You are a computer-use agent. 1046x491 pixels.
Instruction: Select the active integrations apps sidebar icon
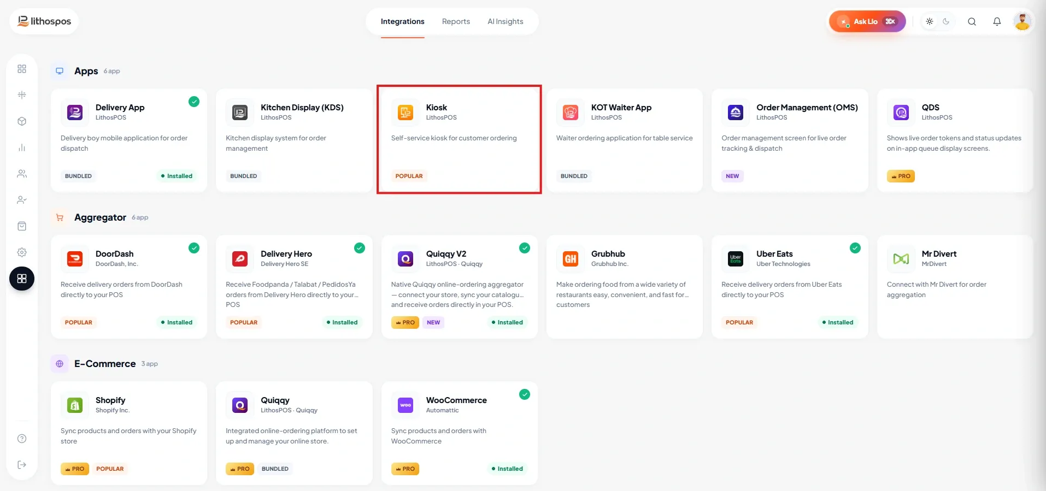coord(22,279)
